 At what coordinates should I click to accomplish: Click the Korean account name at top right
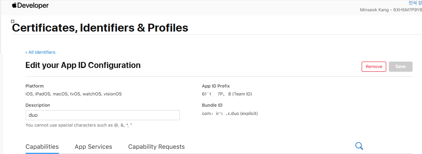click(415, 3)
